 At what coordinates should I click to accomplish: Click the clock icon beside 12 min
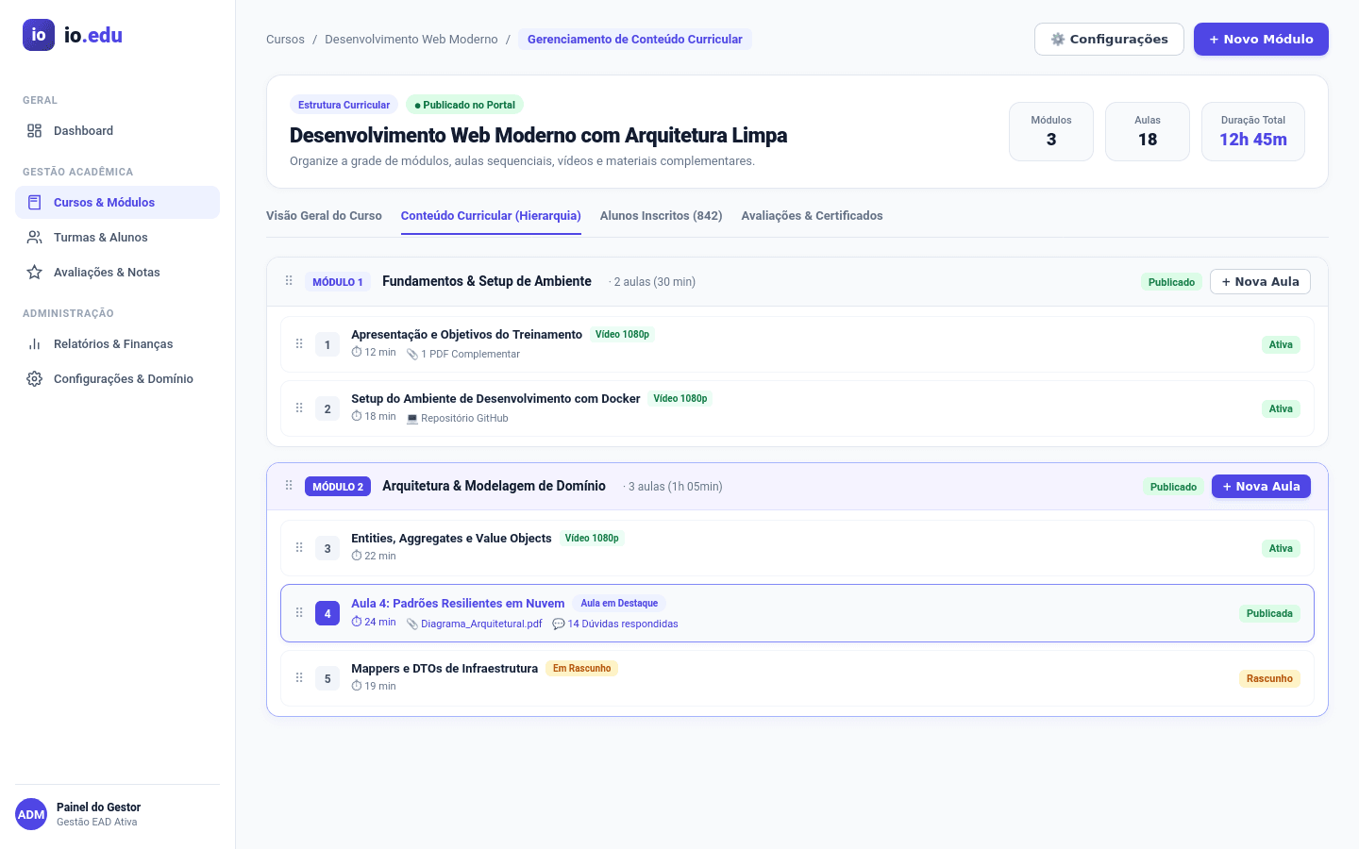(357, 352)
